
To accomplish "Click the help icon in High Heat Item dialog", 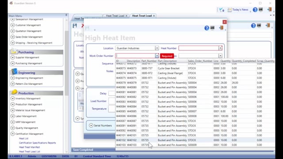I will (207, 28).
